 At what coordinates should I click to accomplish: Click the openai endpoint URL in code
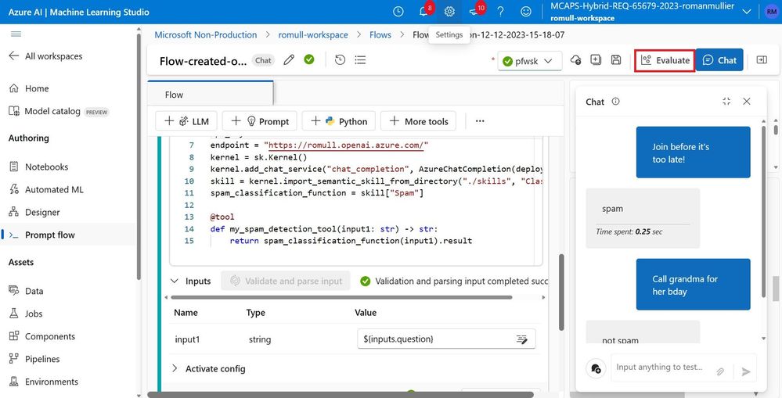pyautogui.click(x=347, y=145)
